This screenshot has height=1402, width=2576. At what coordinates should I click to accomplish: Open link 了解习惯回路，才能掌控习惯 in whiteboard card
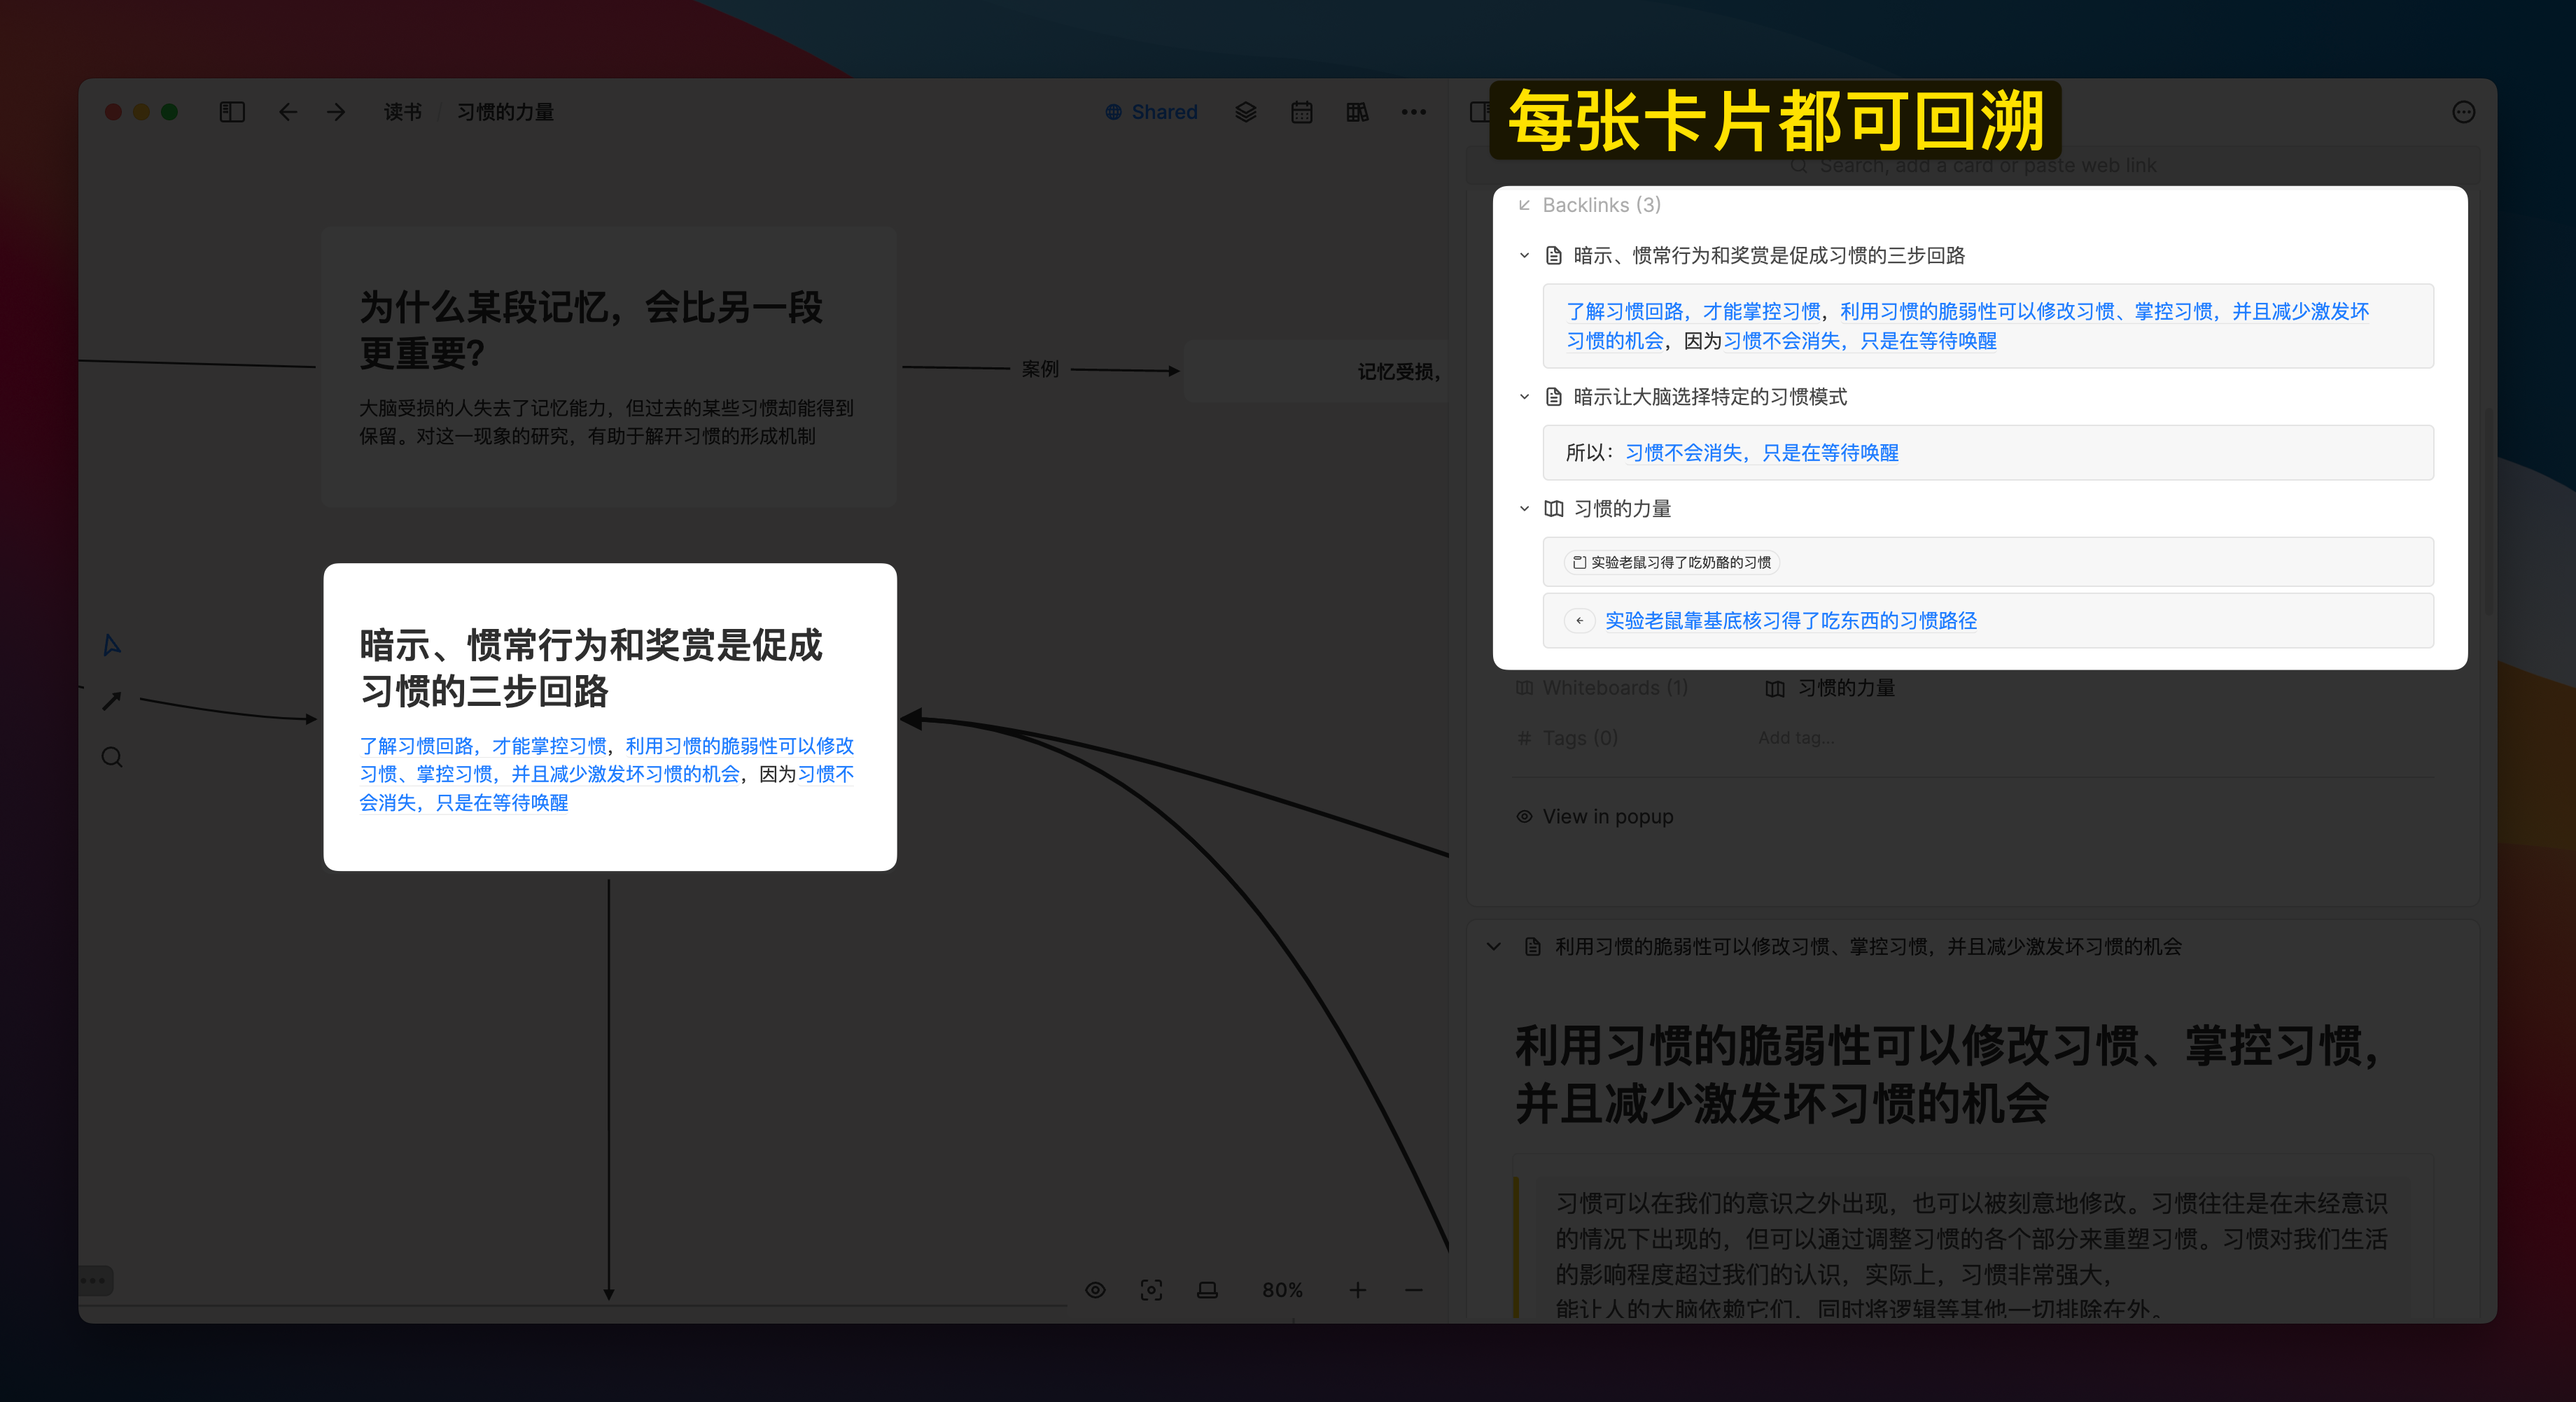tap(483, 746)
